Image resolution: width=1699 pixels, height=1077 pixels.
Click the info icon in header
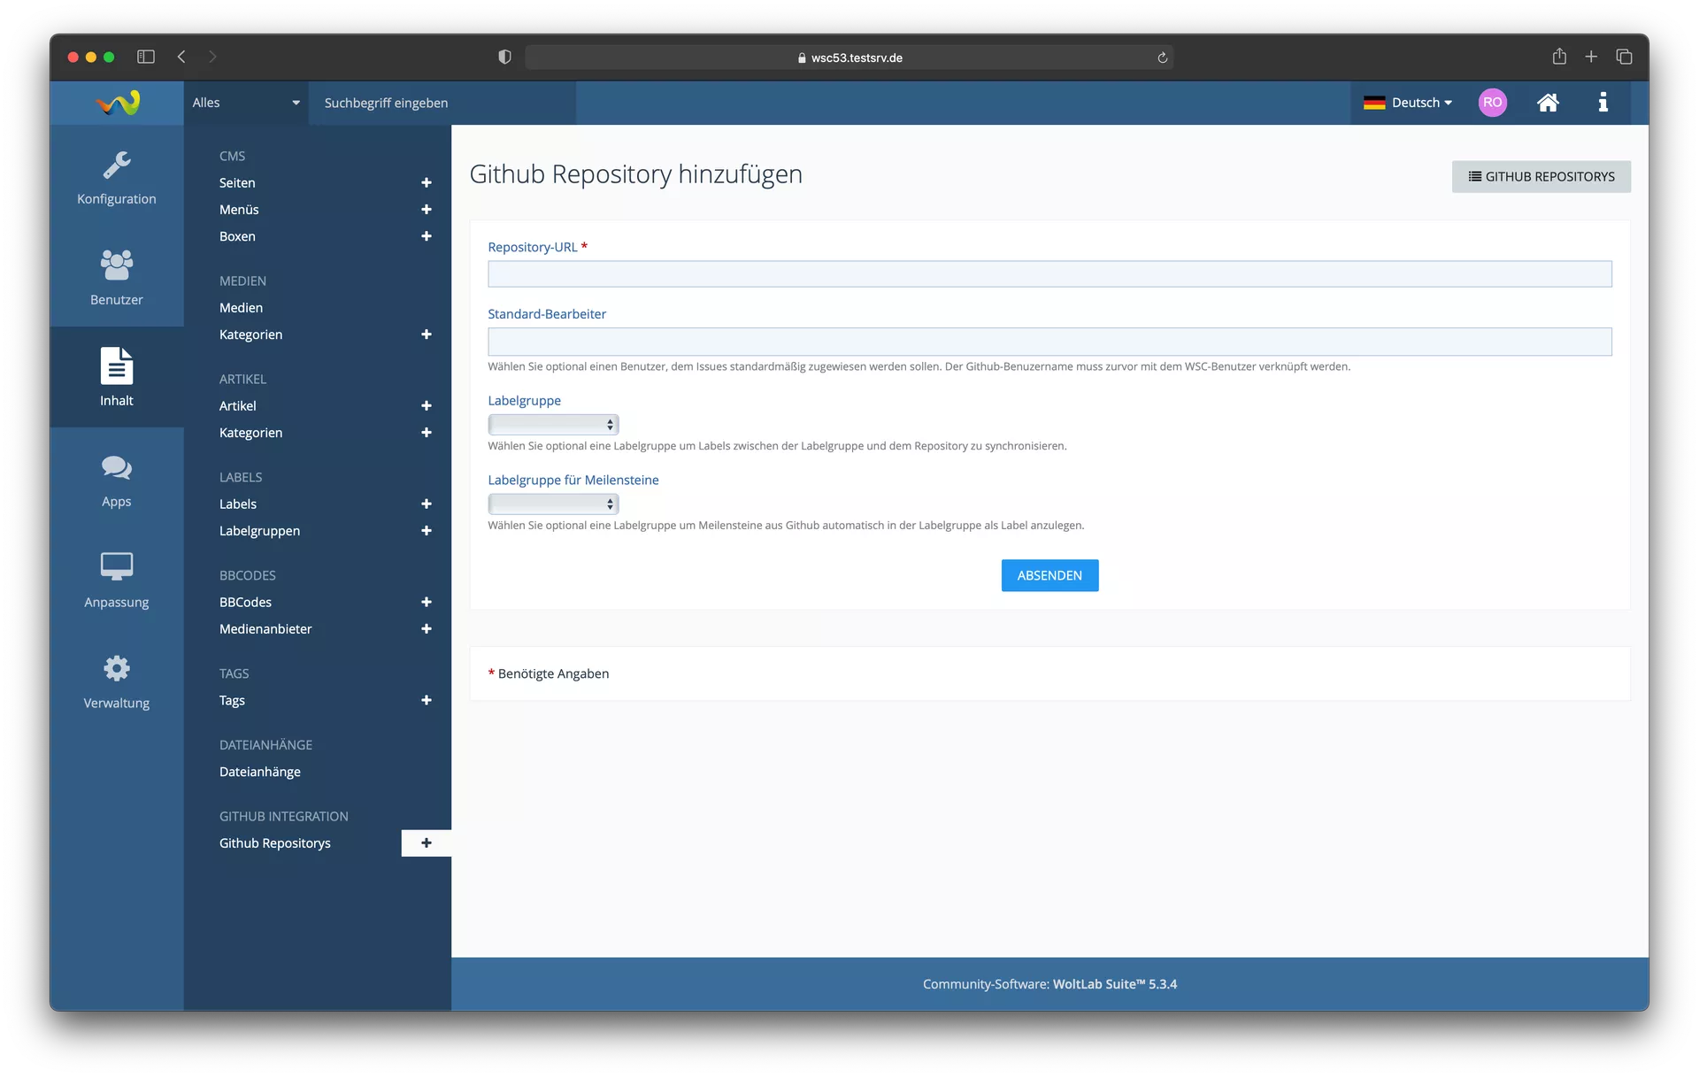[1602, 103]
